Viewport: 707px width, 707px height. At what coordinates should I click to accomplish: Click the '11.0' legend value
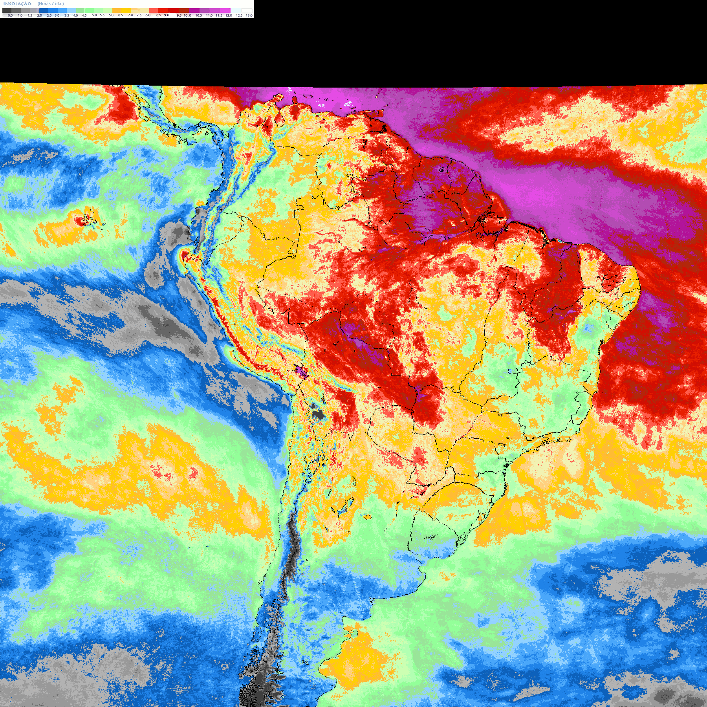209,15
